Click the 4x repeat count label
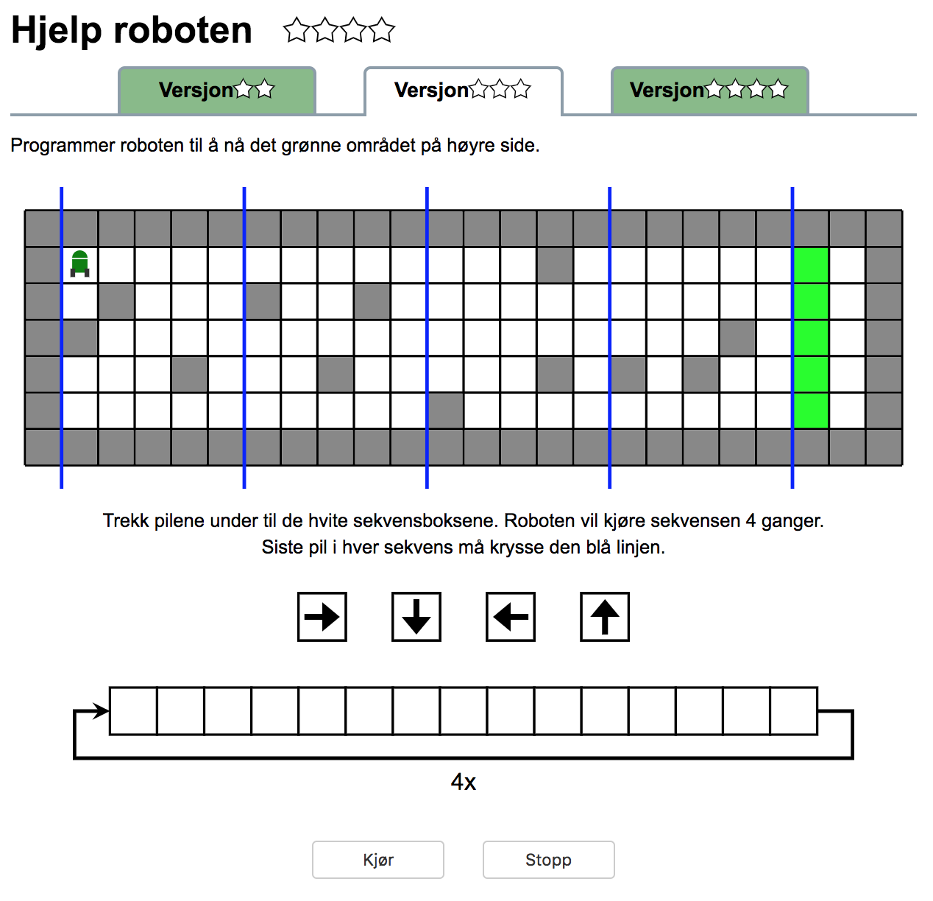Image resolution: width=933 pixels, height=901 pixels. coord(464,782)
